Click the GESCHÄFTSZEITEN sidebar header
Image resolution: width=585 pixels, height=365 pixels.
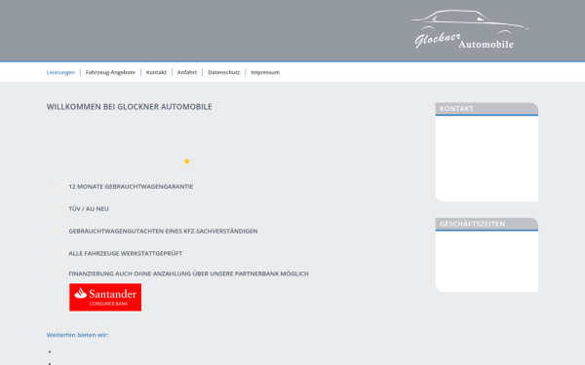pos(487,224)
